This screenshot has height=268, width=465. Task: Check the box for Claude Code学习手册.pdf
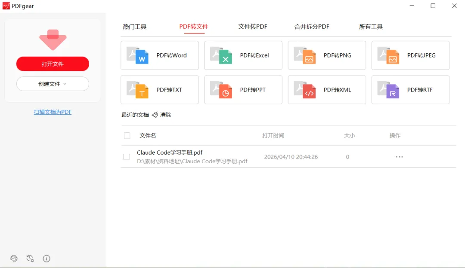(126, 157)
